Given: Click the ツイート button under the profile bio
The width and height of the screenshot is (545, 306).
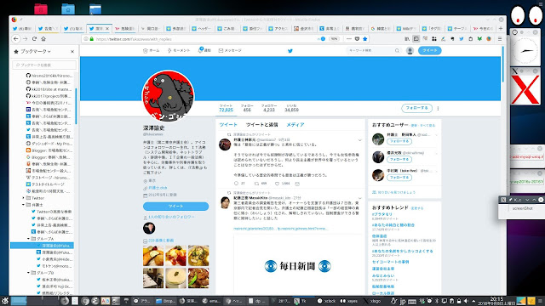Looking at the screenshot, I should tap(175, 206).
